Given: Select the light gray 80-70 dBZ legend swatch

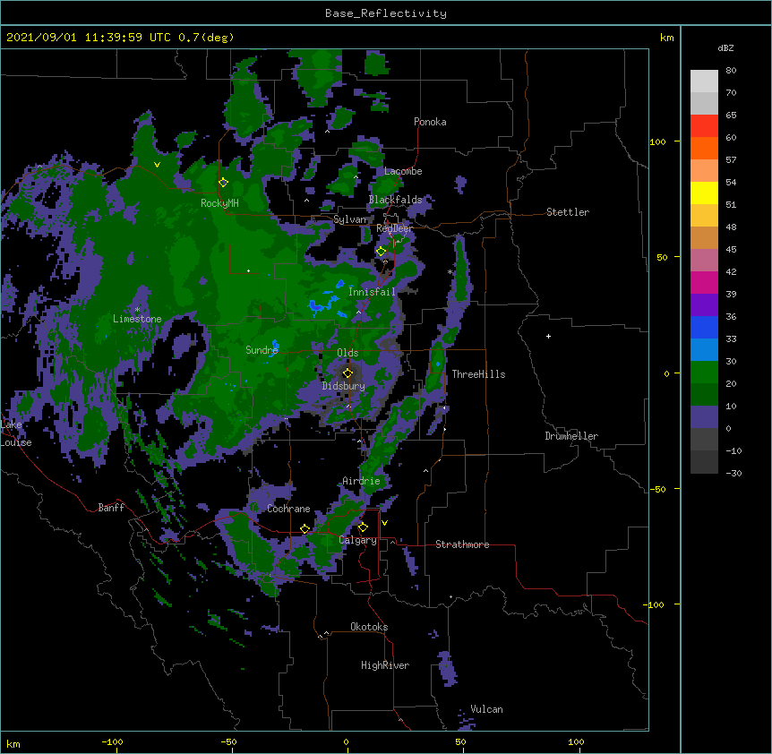Looking at the screenshot, I should pos(704,81).
